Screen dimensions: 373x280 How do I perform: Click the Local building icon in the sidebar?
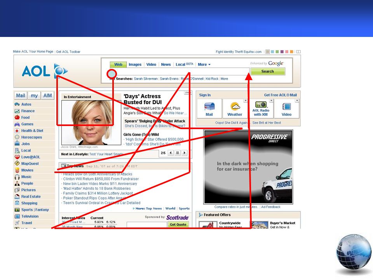[17, 150]
